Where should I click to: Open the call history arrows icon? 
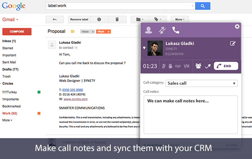[162, 30]
